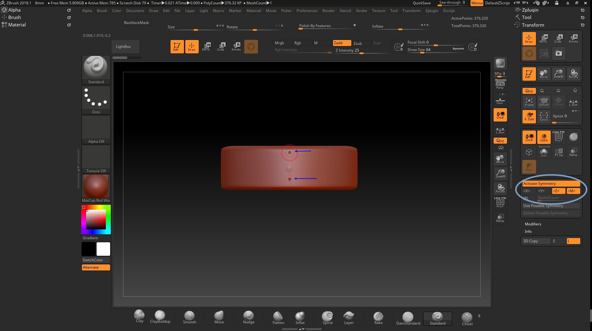This screenshot has height=331, width=592.
Task: Click the Transp icon in right canvas shelf
Action: click(500, 218)
